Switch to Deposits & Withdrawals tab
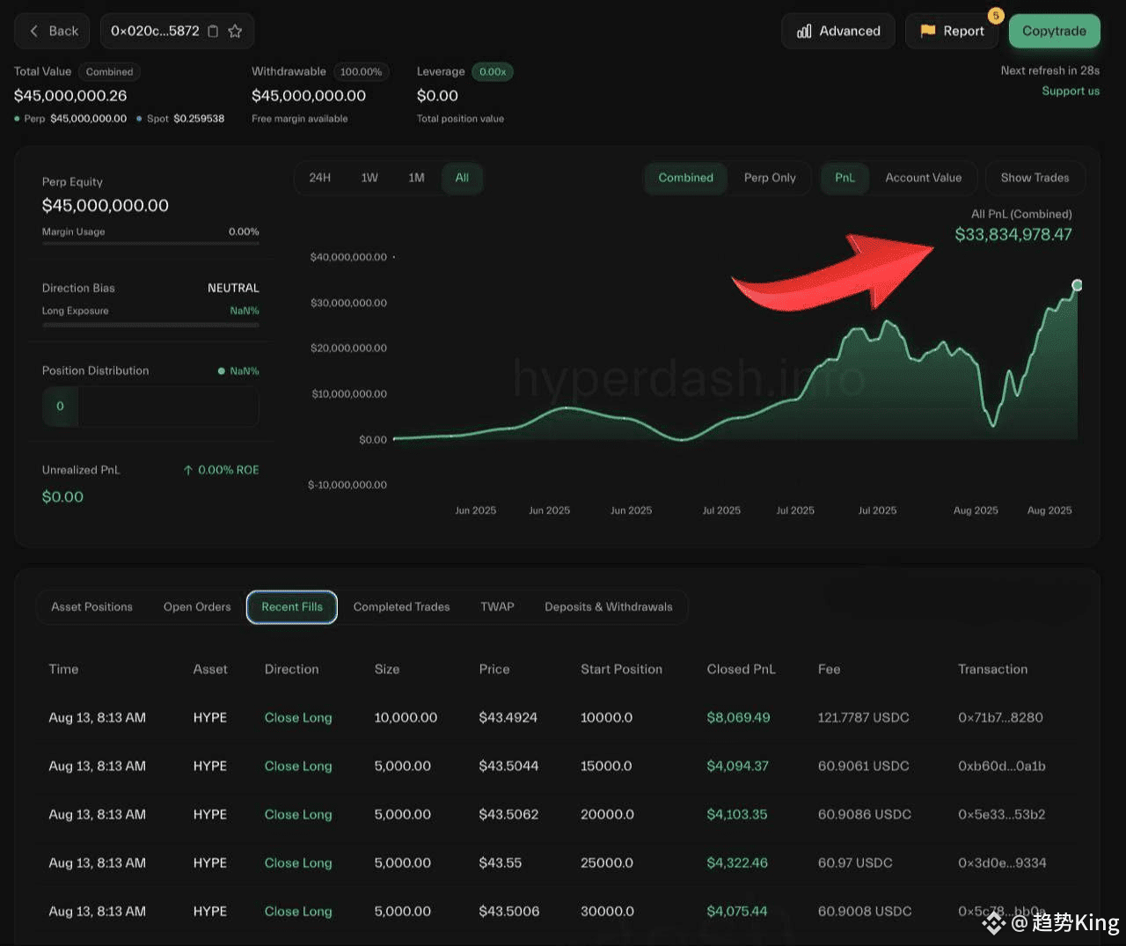Screen dimensions: 1126x946 pyautogui.click(x=609, y=607)
